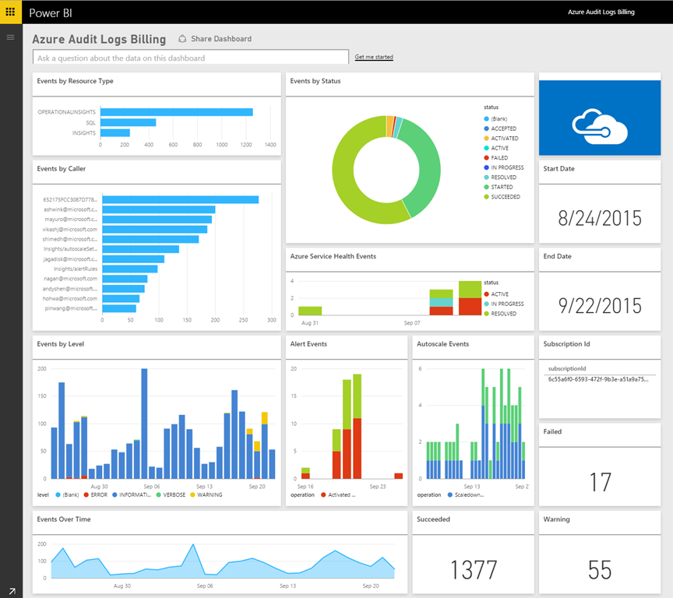Click the Succeeded count 1377
The image size is (673, 598).
click(x=474, y=570)
